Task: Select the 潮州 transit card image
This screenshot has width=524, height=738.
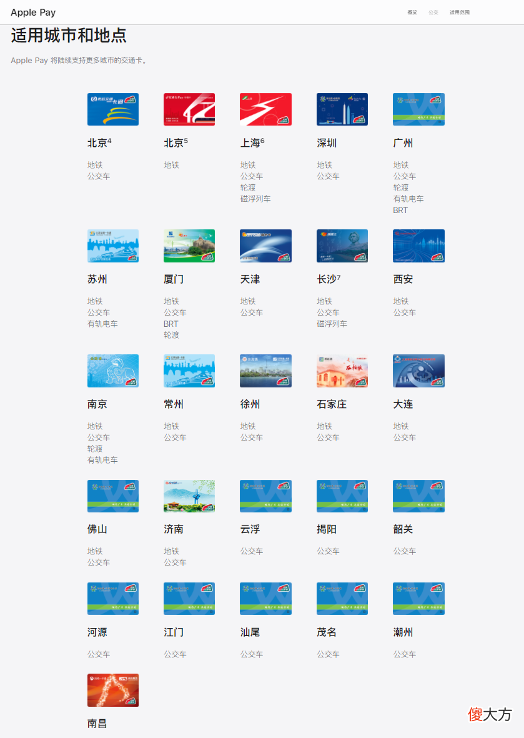Action: pyautogui.click(x=418, y=599)
